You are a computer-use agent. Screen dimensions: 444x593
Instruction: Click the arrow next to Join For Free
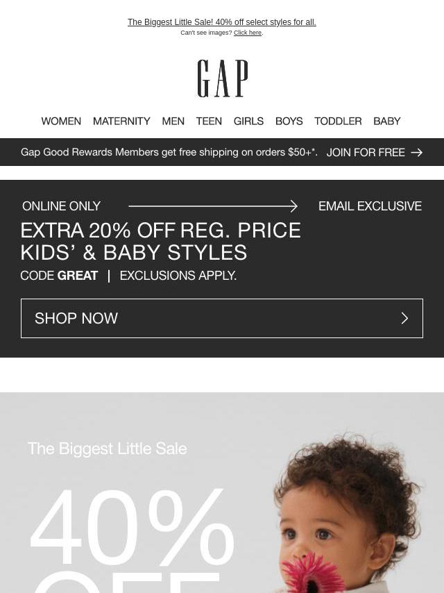coord(416,152)
